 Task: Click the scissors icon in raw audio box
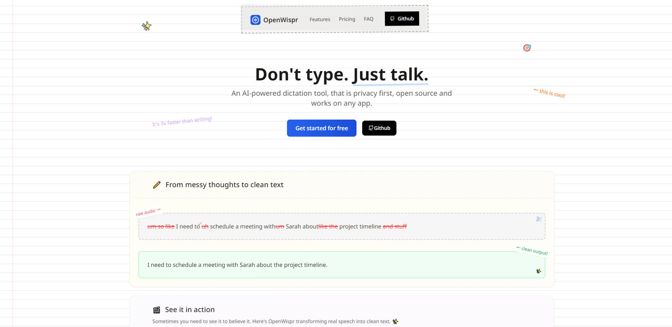(x=539, y=219)
